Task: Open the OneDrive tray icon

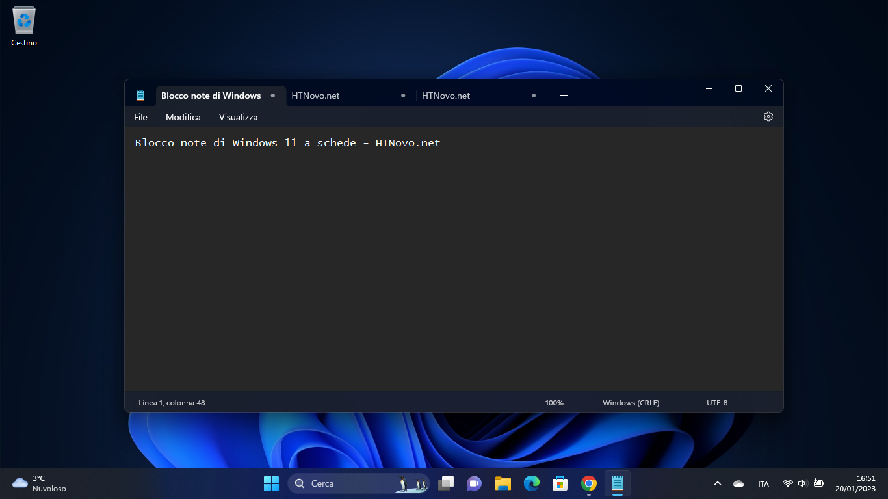Action: tap(738, 483)
